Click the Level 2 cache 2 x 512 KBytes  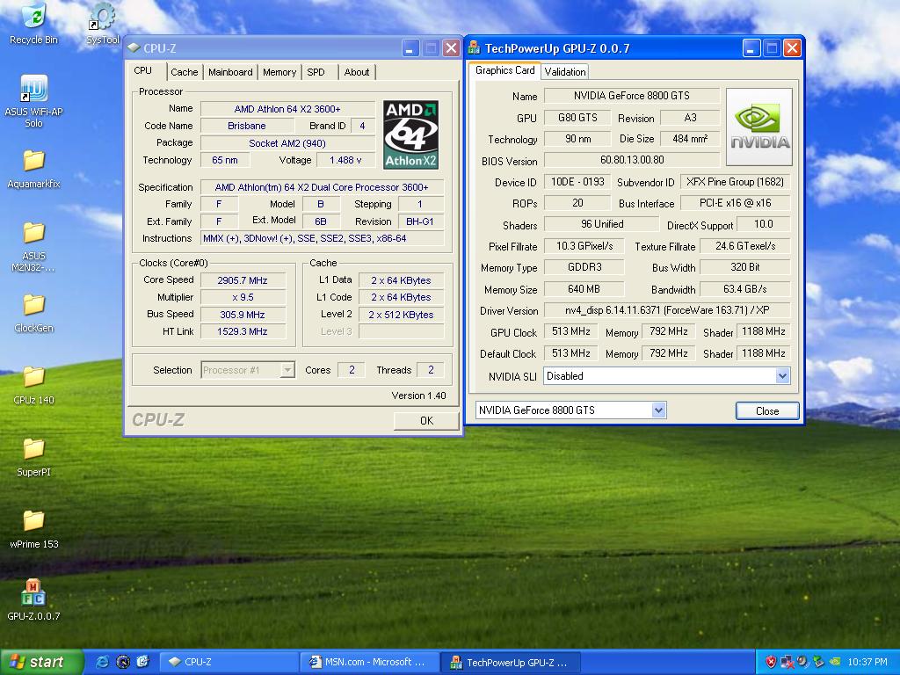coord(401,315)
